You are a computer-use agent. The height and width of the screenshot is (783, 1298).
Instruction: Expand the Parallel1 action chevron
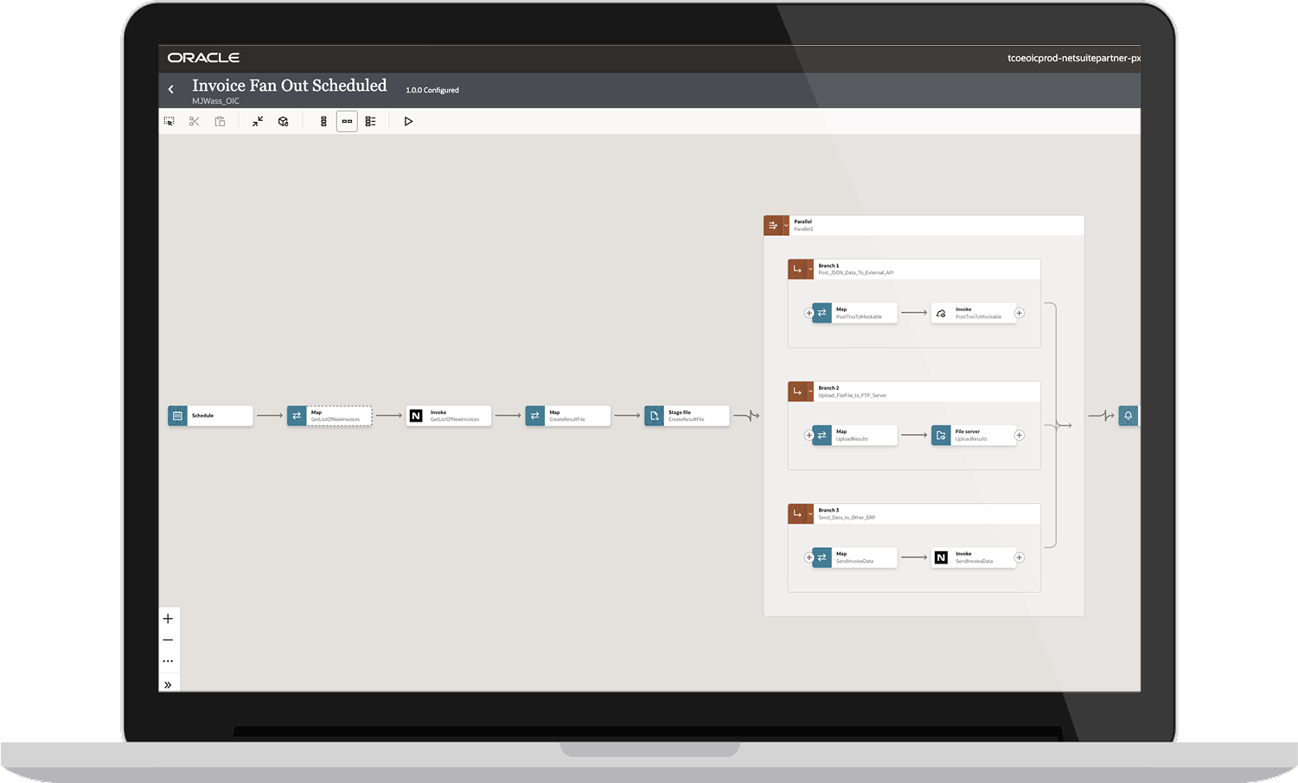click(x=786, y=226)
